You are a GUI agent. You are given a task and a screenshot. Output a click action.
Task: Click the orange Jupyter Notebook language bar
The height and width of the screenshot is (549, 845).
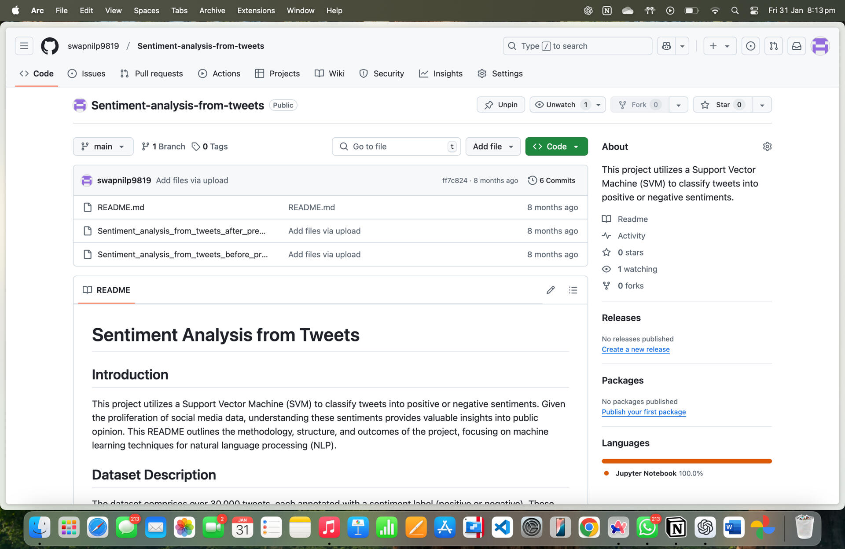686,461
